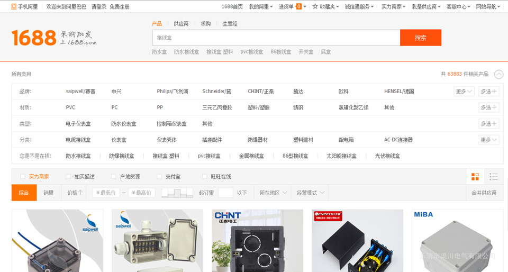The height and width of the screenshot is (272, 508).
Task: Open 收藏夹 star favorites icon
Action: (315, 7)
